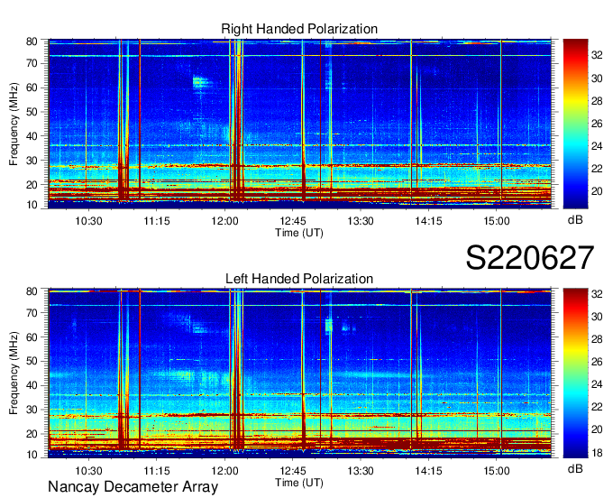Click the 32 value on right-handed color bar
613x498 pixels.
click(x=597, y=56)
